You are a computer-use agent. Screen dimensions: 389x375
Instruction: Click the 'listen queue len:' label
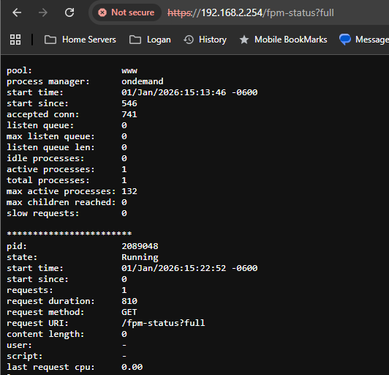pos(50,147)
